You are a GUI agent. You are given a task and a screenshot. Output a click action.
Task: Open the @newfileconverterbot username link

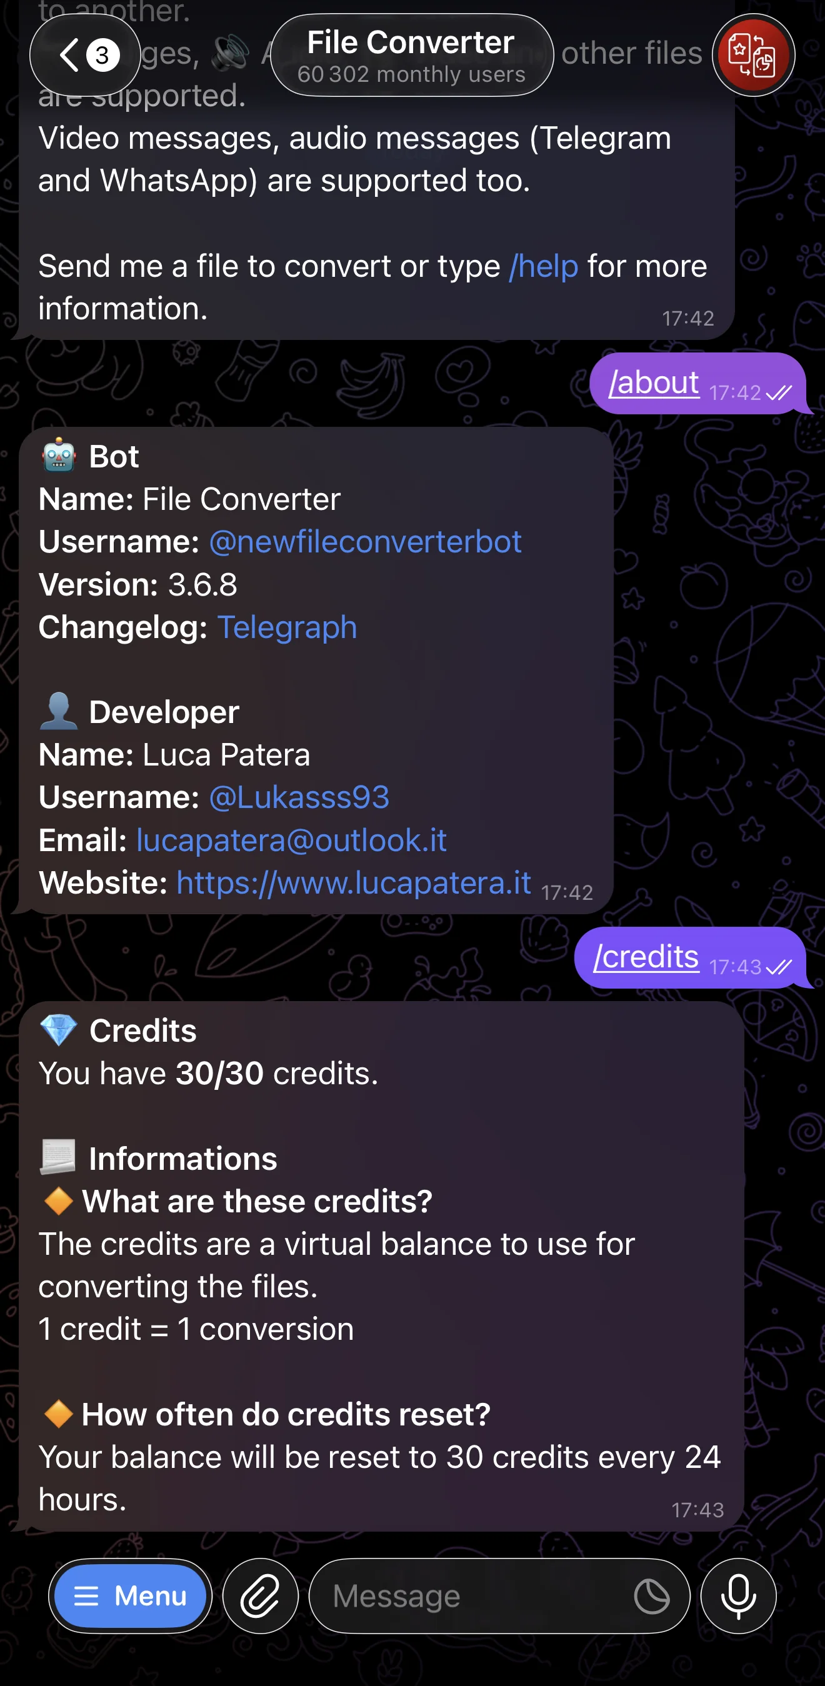coord(365,542)
